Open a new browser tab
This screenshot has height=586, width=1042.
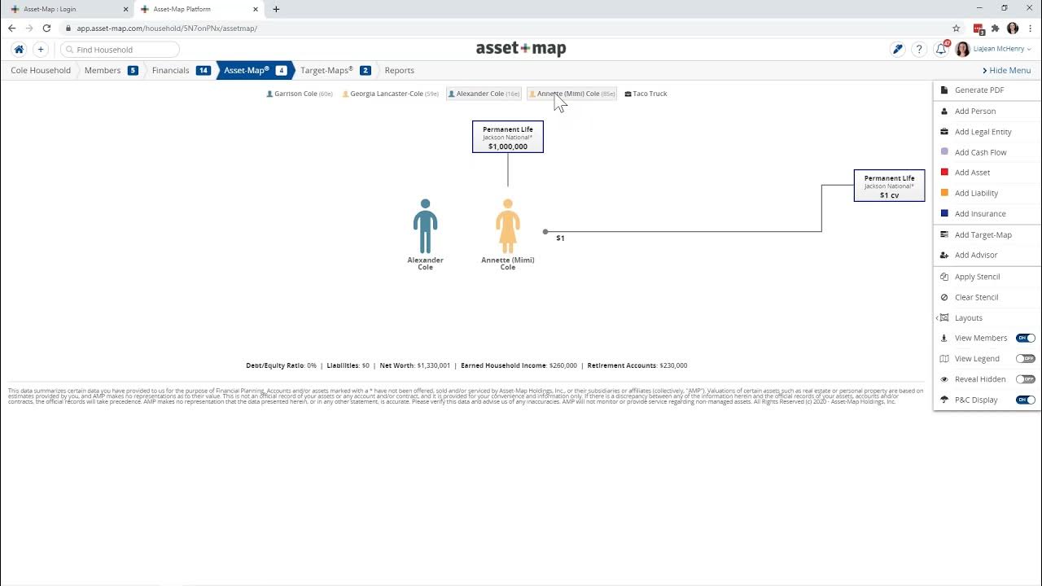pyautogui.click(x=276, y=9)
